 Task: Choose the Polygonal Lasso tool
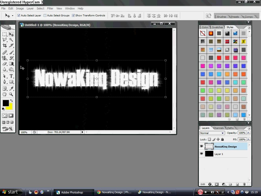click(5, 40)
